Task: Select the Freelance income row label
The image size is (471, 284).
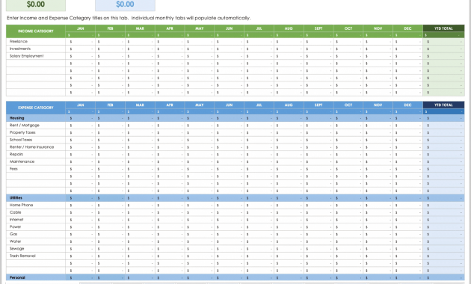Action: click(x=19, y=41)
